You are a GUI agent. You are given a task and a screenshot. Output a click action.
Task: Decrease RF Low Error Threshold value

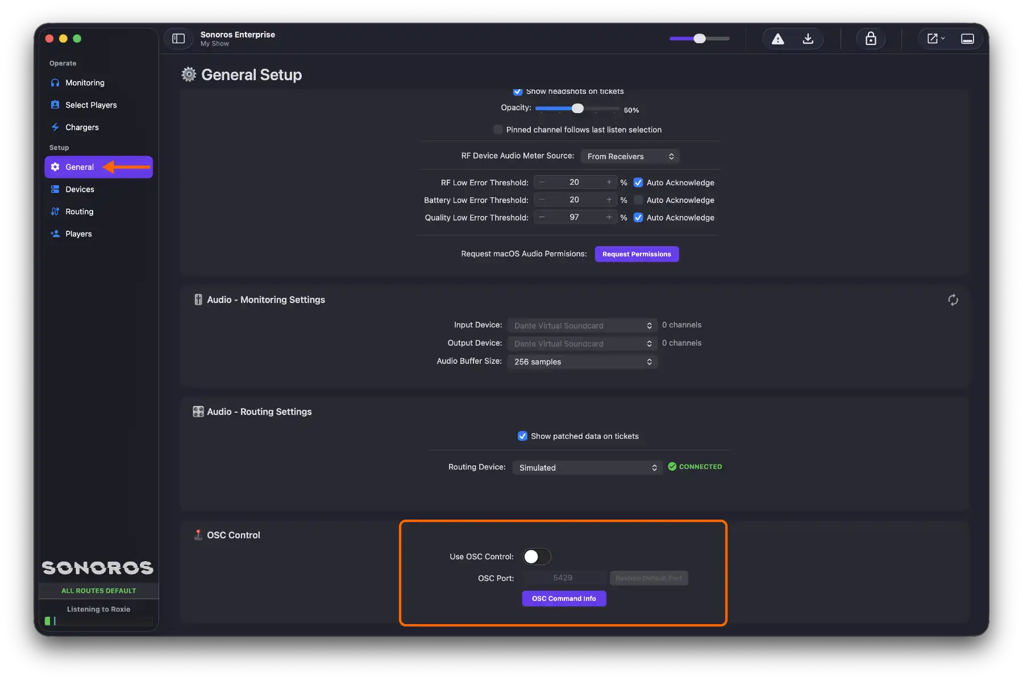[x=542, y=182]
